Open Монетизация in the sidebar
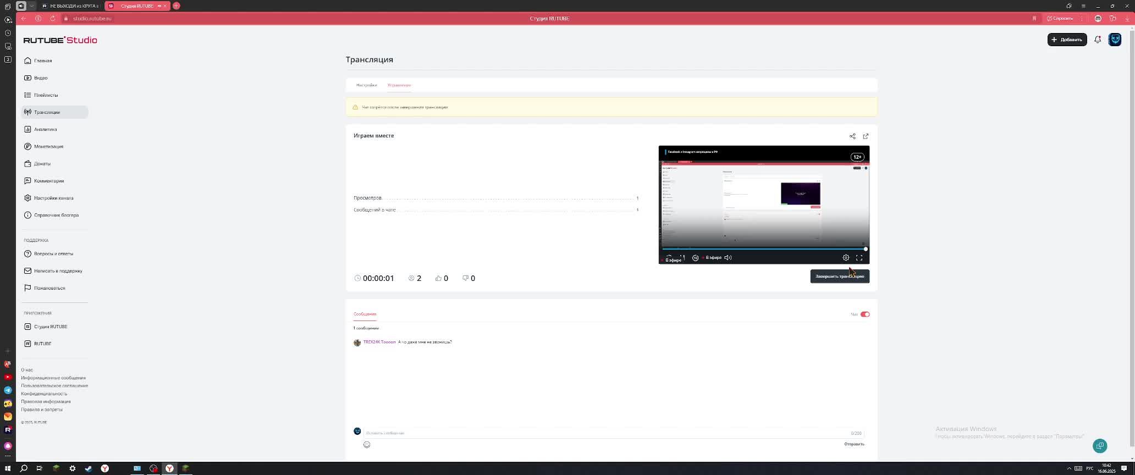Image resolution: width=1135 pixels, height=475 pixels. click(x=54, y=146)
